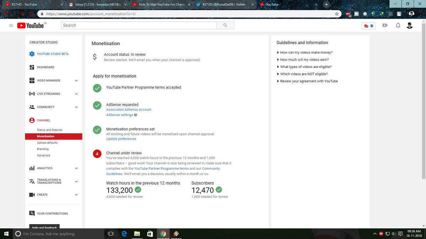Open the Chrome three-dot menu
This screenshot has width=426, height=239.
421,14
